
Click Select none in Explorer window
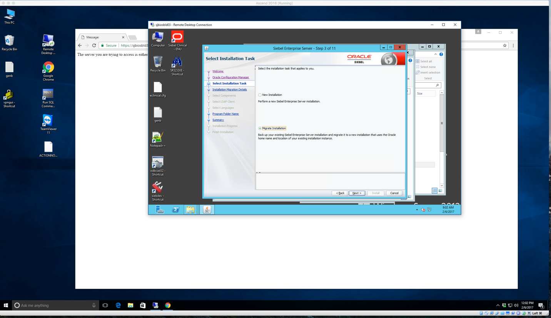pyautogui.click(x=425, y=67)
